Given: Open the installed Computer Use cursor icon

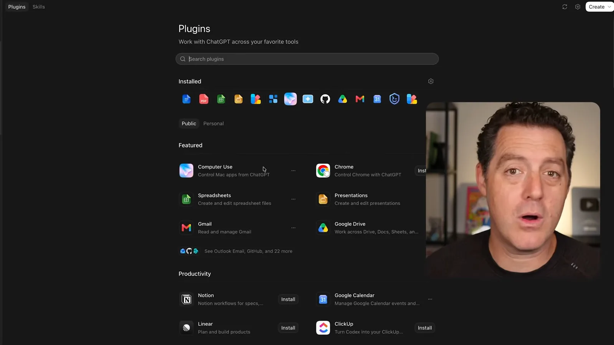Looking at the screenshot, I should [290, 99].
